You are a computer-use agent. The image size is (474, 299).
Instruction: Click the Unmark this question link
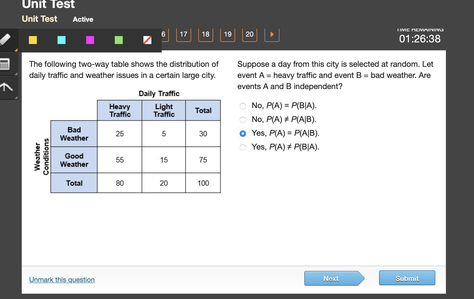click(x=62, y=280)
